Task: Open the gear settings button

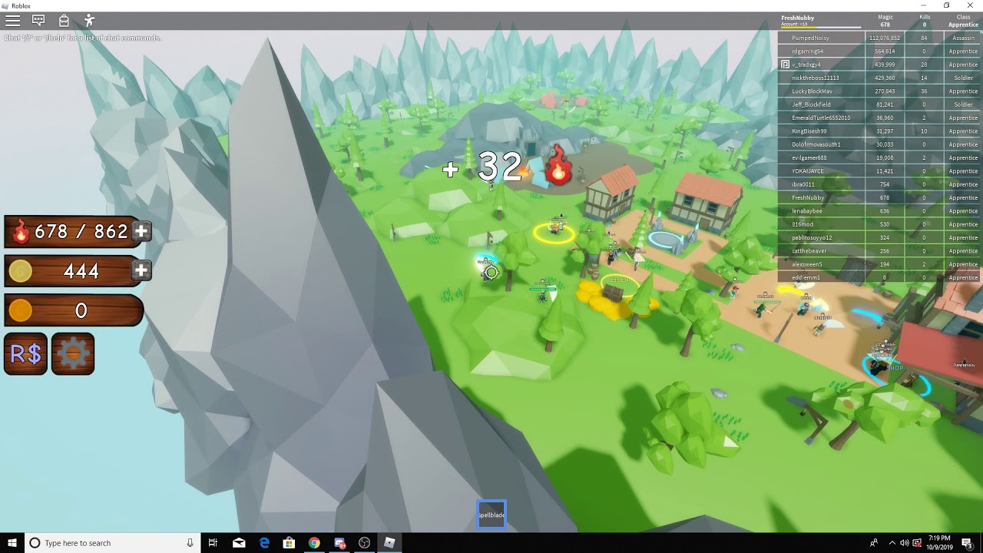Action: (x=73, y=354)
